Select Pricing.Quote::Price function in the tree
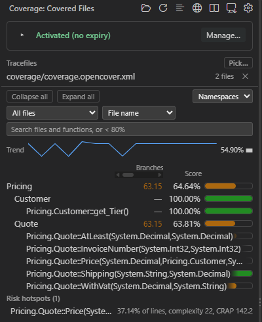The height and width of the screenshot is (322, 262). coord(130,262)
